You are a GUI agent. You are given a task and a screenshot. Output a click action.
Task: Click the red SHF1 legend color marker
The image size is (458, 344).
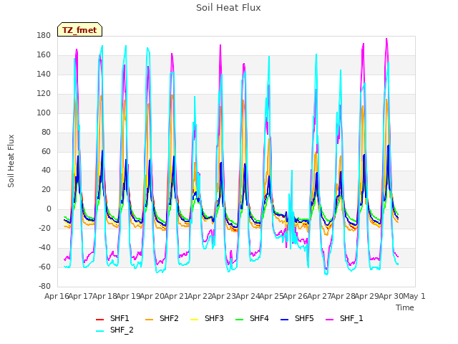tap(100, 320)
